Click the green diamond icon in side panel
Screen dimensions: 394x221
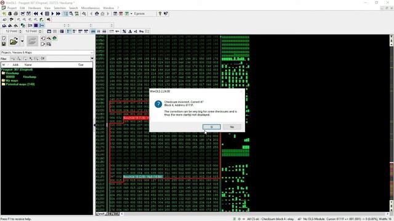click(55, 38)
